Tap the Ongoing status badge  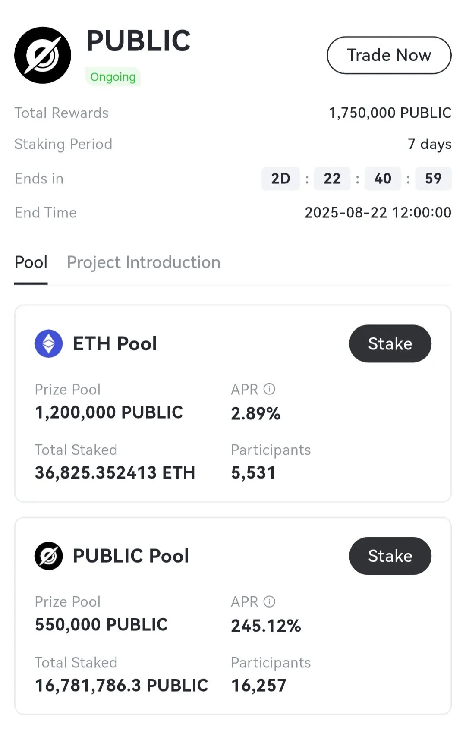click(x=113, y=77)
